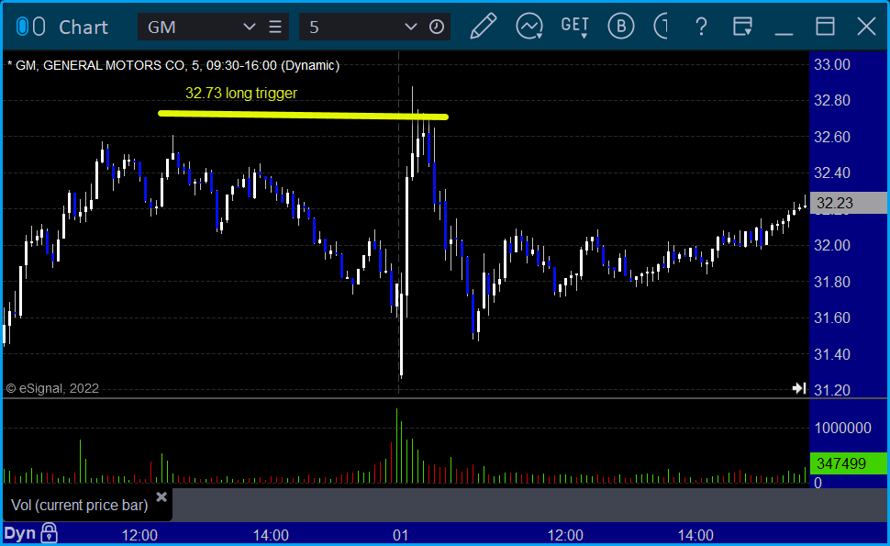Click the Dyn label in time axis
This screenshot has width=890, height=546.
(x=20, y=533)
